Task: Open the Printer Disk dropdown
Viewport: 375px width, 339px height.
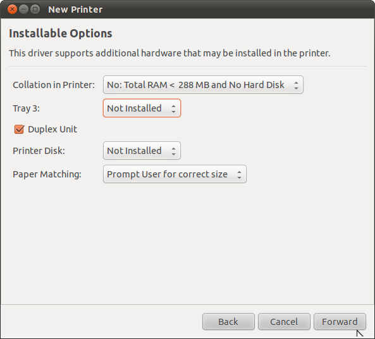Action: 142,151
